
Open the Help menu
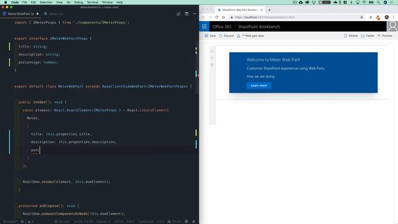[119, 2]
